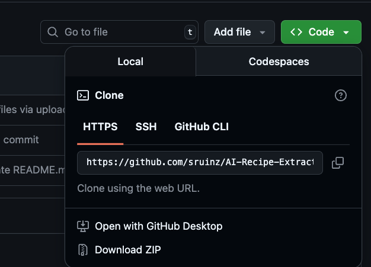Choose the SSH clone option
Screen dimensions: 371x267
click(x=146, y=127)
